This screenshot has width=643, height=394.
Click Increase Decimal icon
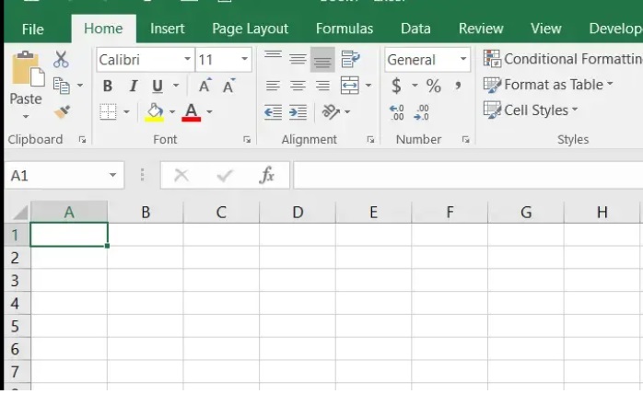pyautogui.click(x=397, y=112)
